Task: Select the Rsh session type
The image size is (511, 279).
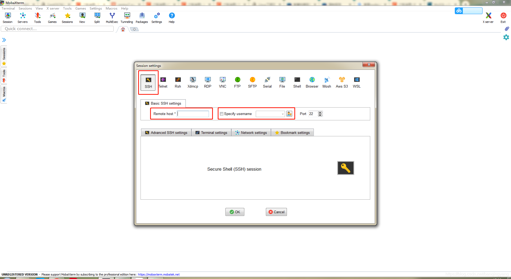Action: click(x=178, y=83)
